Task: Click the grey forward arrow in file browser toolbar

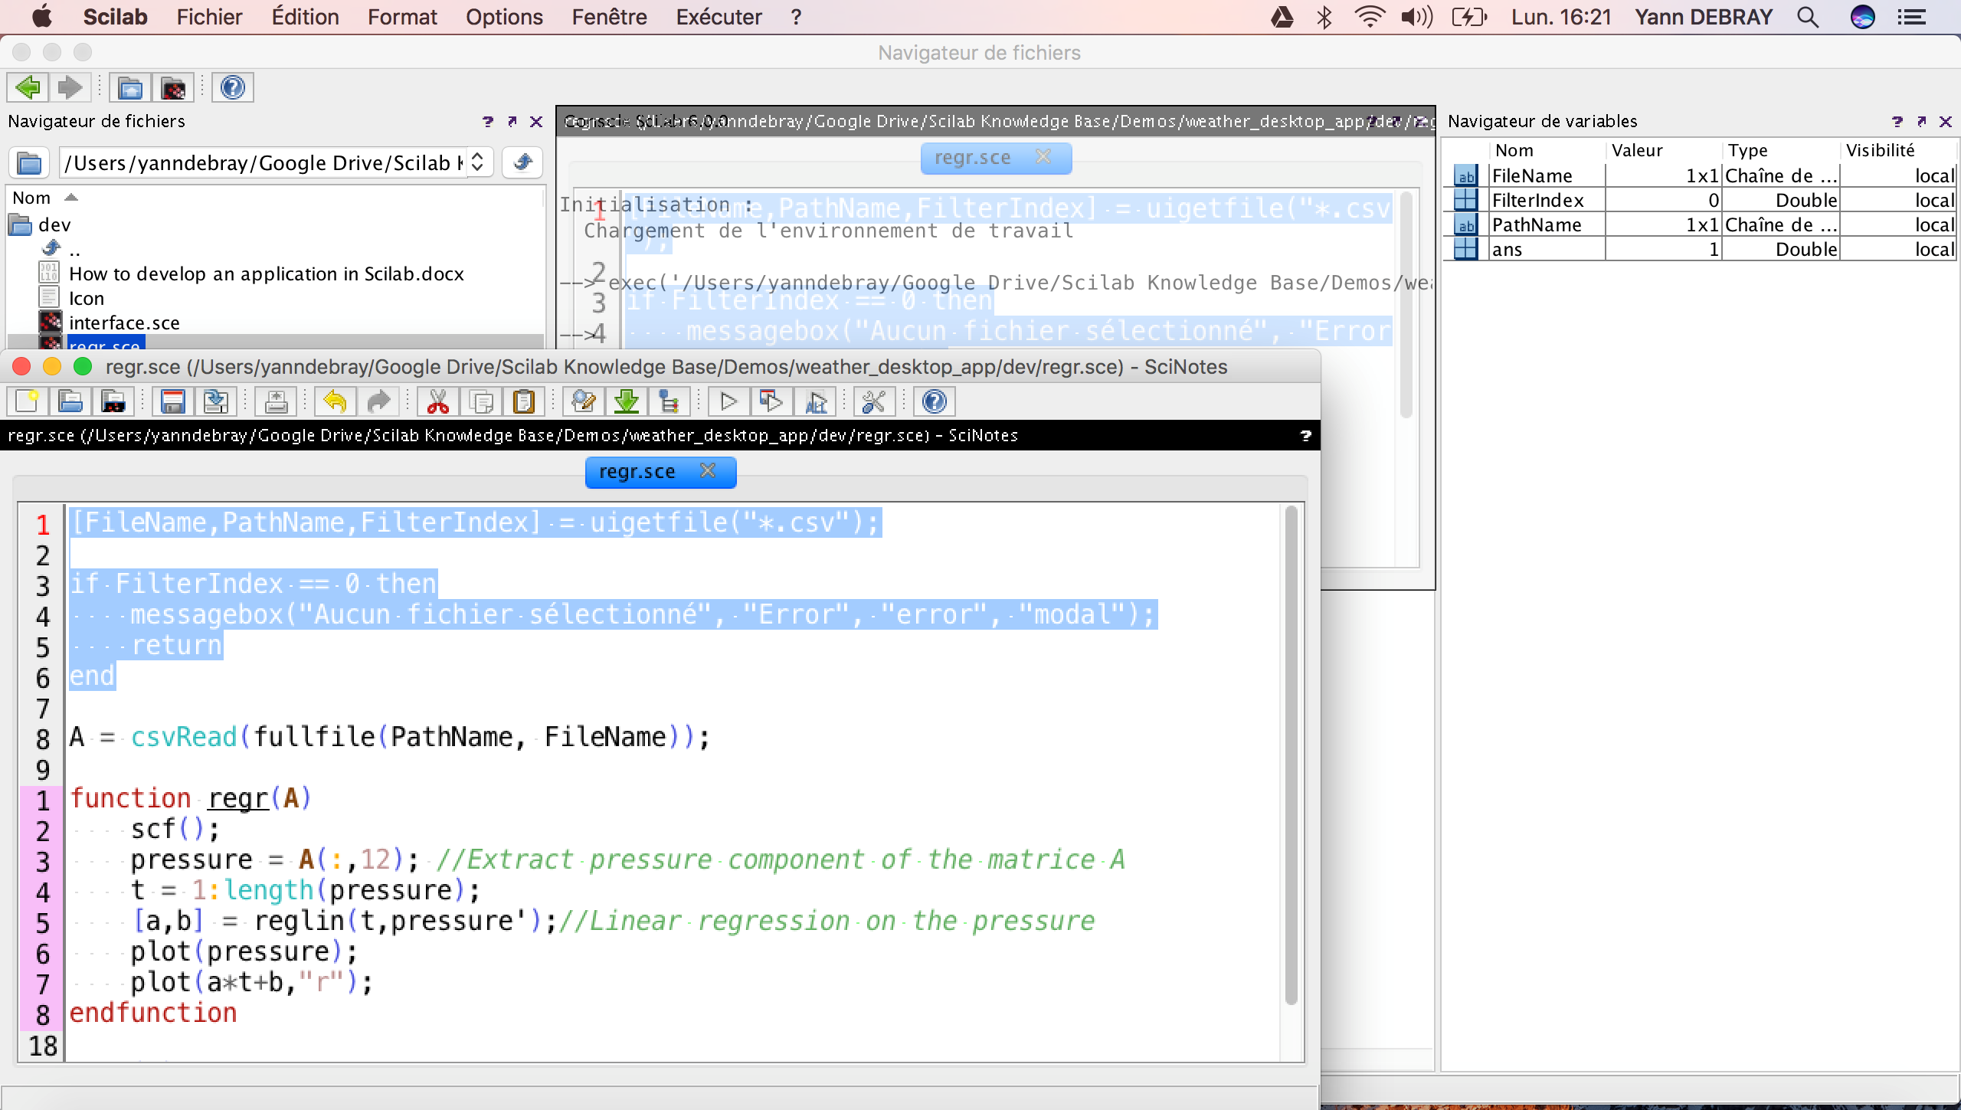Action: (70, 87)
